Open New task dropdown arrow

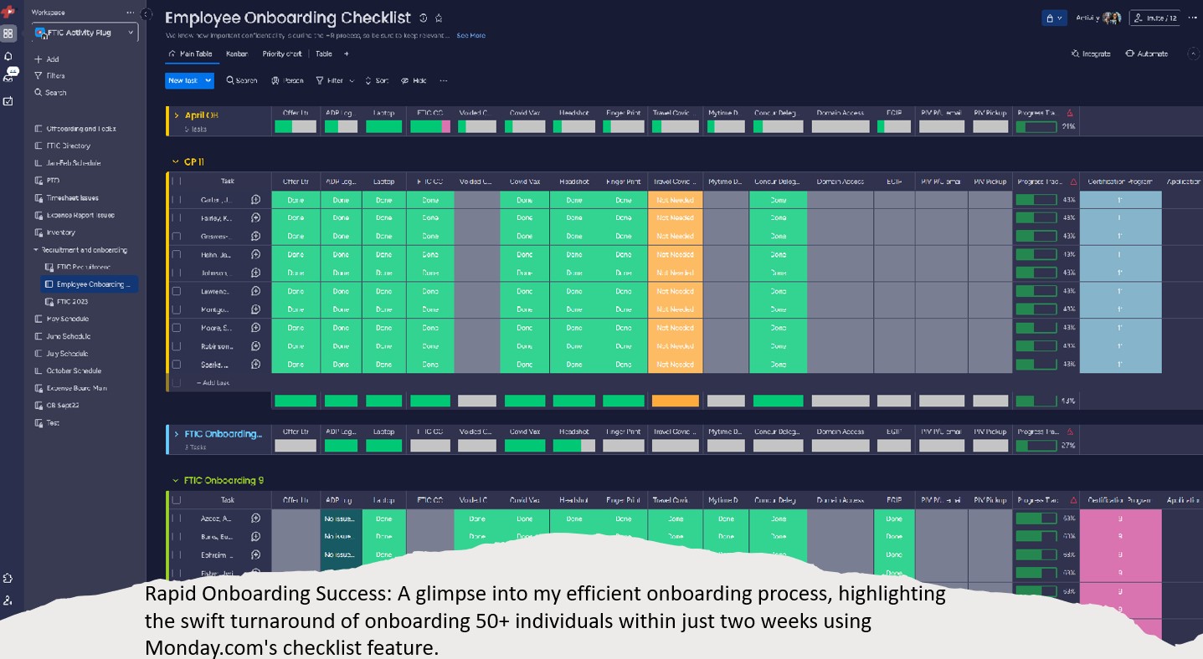[x=208, y=80]
